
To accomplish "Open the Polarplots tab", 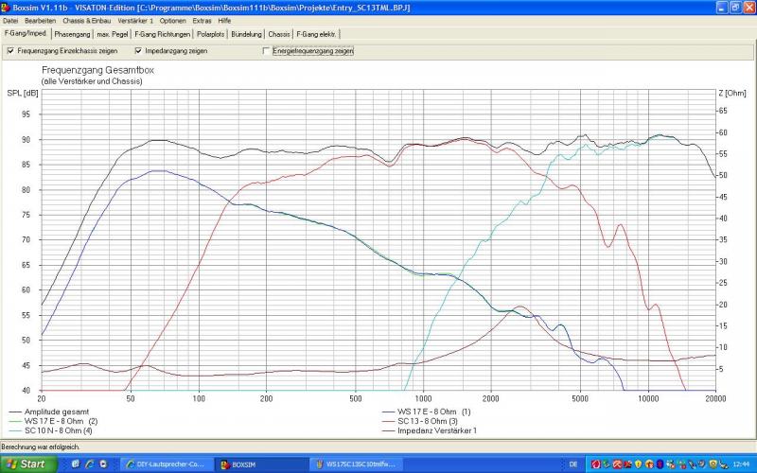I will point(212,34).
